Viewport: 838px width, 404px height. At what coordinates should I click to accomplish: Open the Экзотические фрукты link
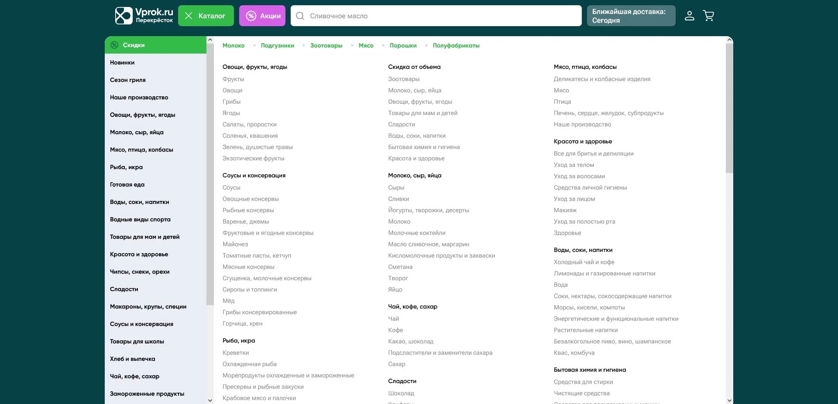[x=253, y=159]
